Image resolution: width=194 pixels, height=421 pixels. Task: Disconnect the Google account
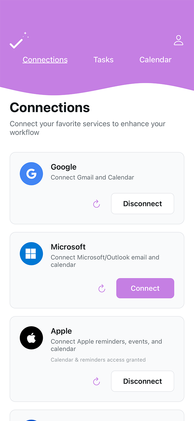[x=143, y=204]
